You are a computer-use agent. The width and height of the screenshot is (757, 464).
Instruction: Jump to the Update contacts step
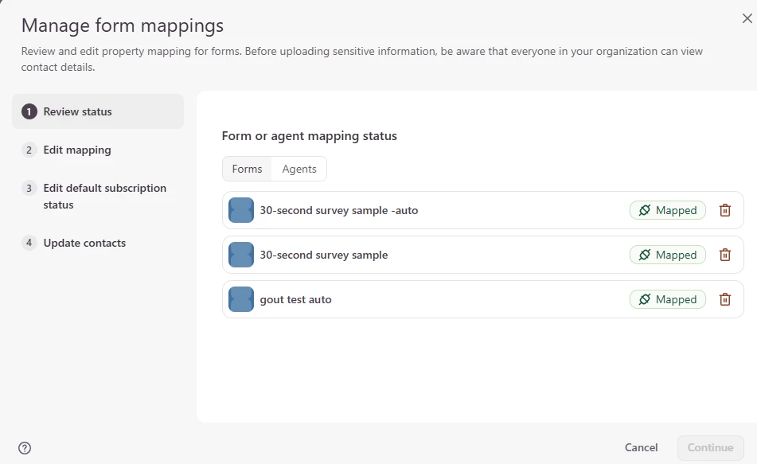(84, 243)
